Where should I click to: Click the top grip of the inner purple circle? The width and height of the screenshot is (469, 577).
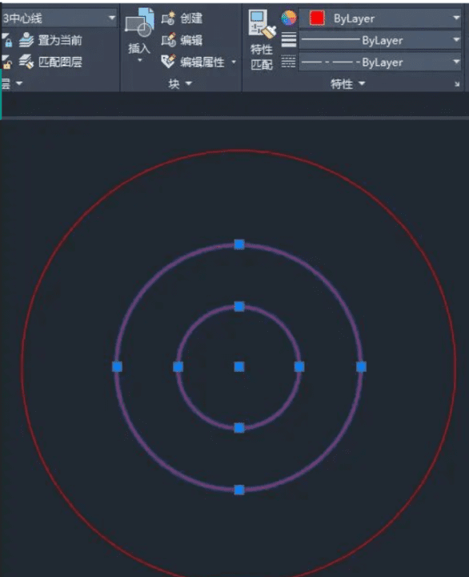[x=239, y=306]
